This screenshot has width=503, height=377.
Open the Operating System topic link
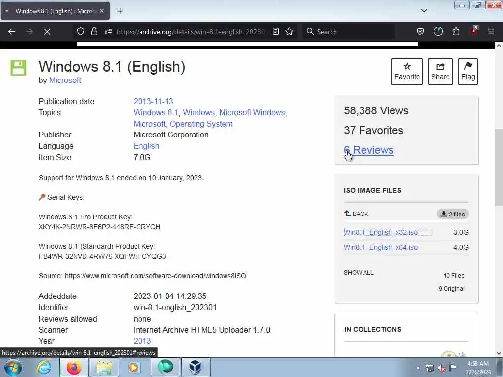(201, 124)
